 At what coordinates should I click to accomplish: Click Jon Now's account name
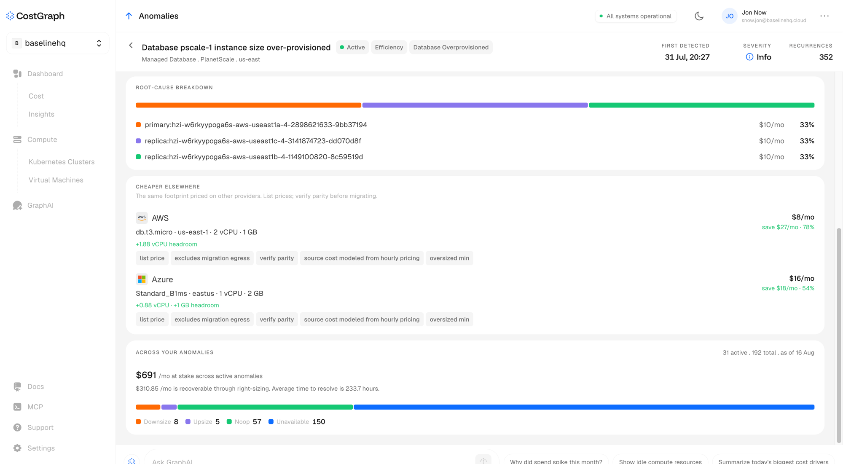pos(754,13)
